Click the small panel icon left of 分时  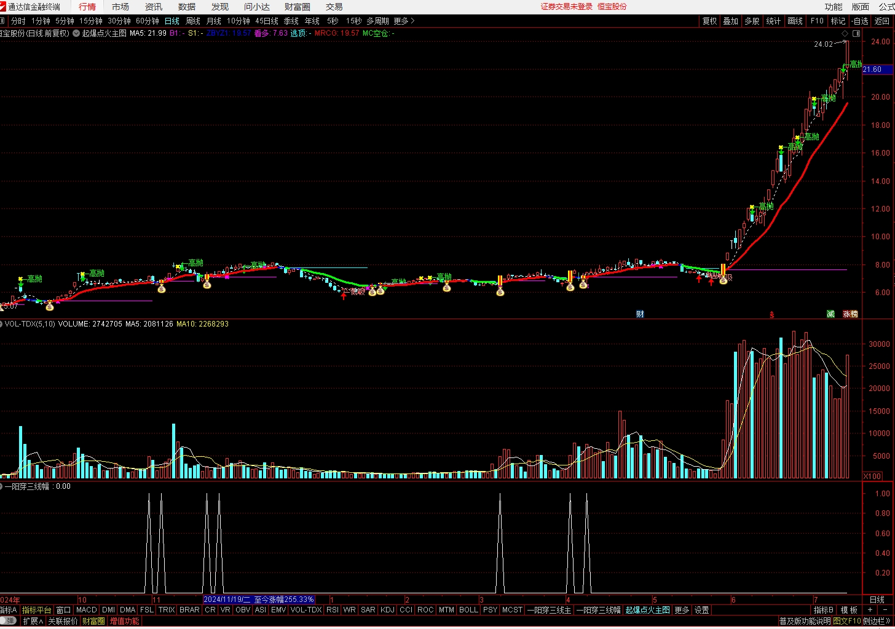point(3,21)
